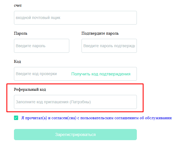Click the 'Я прочитал(а) и согласен(сна)' text
This screenshot has height=146, width=186.
(x=49, y=118)
